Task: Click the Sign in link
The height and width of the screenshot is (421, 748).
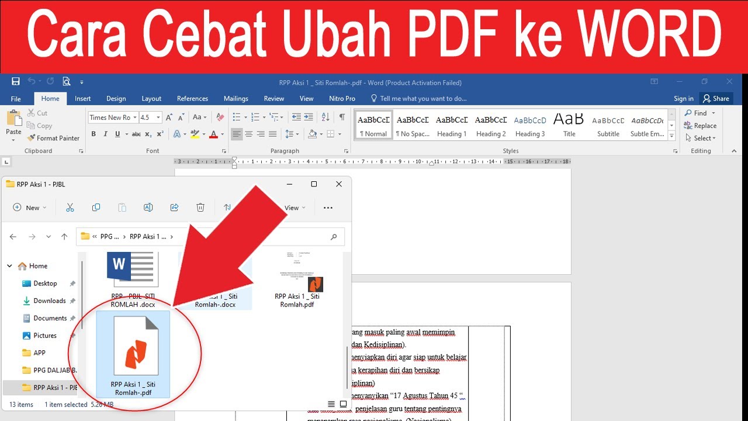Action: [683, 98]
